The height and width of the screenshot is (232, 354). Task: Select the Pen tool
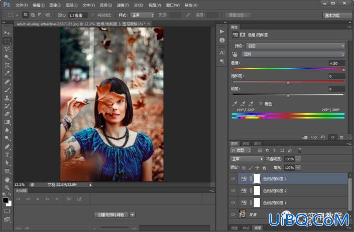[7, 147]
